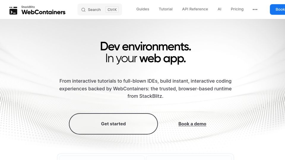Follow the Book a demo link
The image size is (285, 160).
click(x=192, y=124)
